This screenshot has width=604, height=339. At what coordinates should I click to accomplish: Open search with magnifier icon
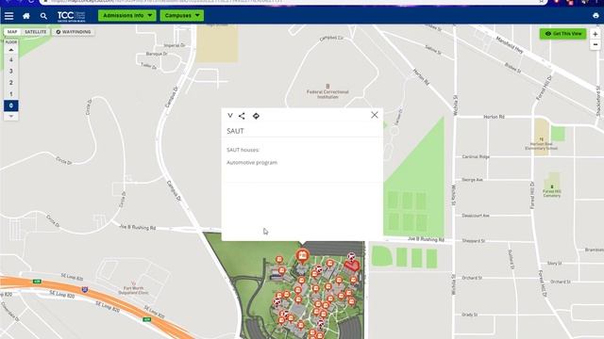pos(43,16)
